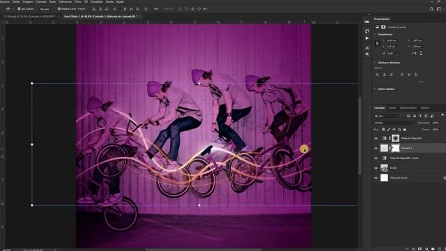Align left edges in Propriedades panel

pyautogui.click(x=378, y=75)
